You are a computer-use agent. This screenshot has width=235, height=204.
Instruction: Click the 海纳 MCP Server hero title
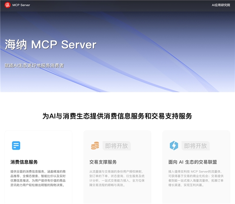[x=51, y=44]
